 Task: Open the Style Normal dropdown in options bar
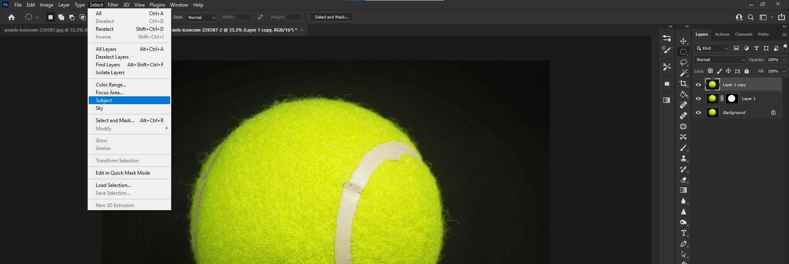(x=201, y=17)
